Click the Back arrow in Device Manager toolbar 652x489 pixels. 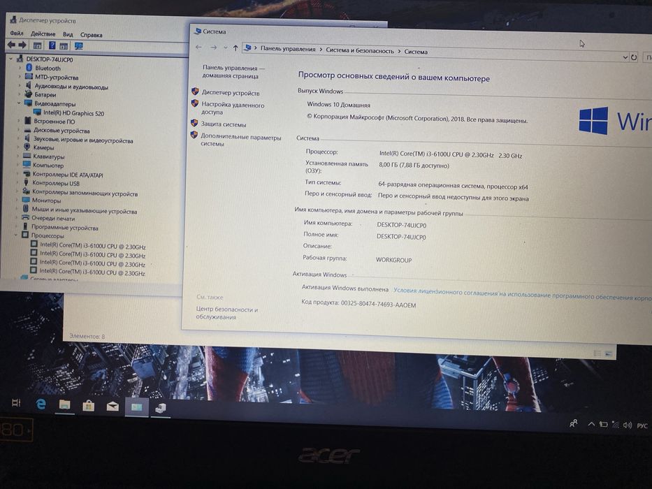(11, 45)
